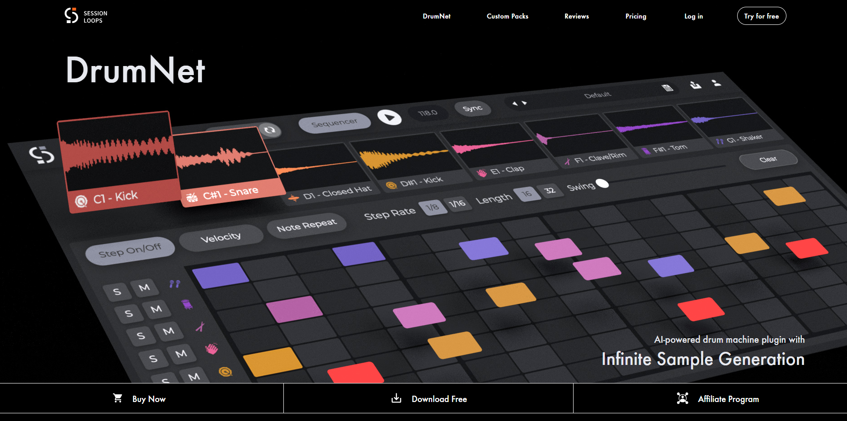
Task: Click the Try for free button
Action: pyautogui.click(x=762, y=16)
